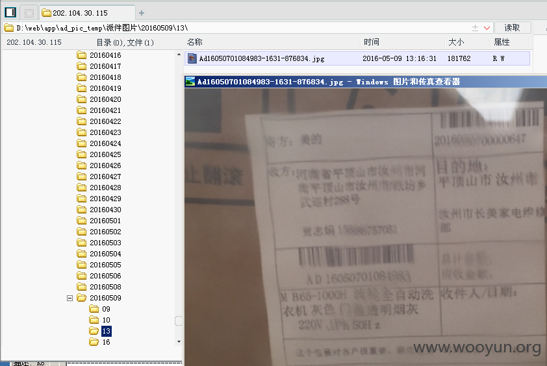This screenshot has width=547, height=366.
Task: Select folder 20160422 in the tree
Action: click(x=105, y=121)
